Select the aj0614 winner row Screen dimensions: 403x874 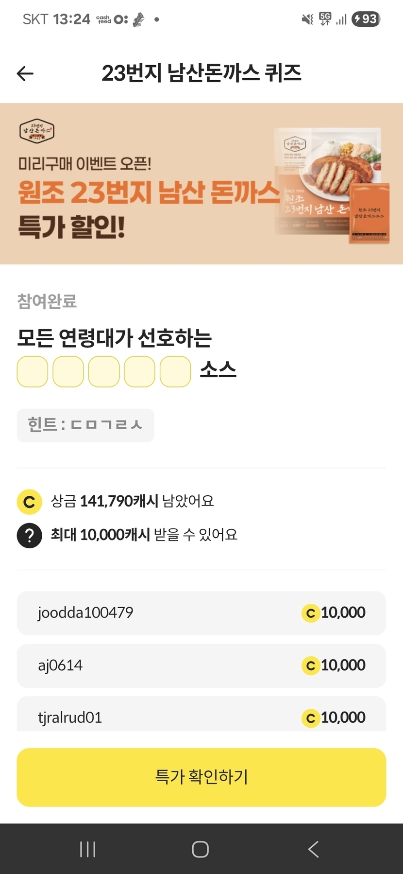pos(201,665)
